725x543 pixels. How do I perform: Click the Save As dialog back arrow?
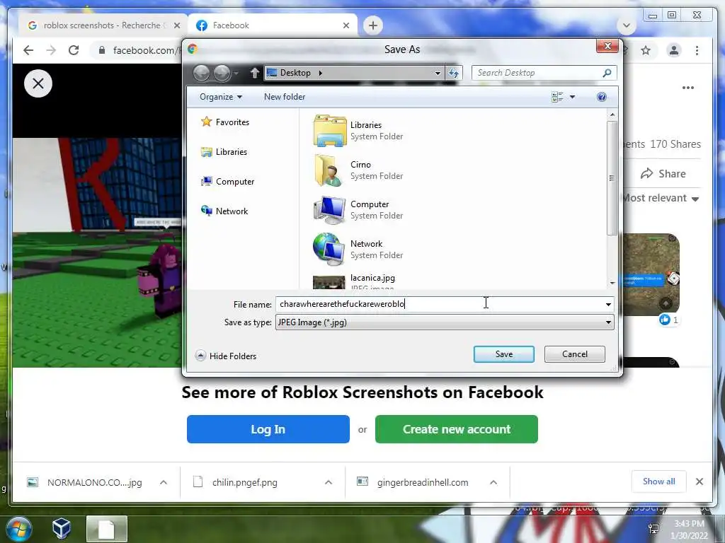tap(201, 73)
